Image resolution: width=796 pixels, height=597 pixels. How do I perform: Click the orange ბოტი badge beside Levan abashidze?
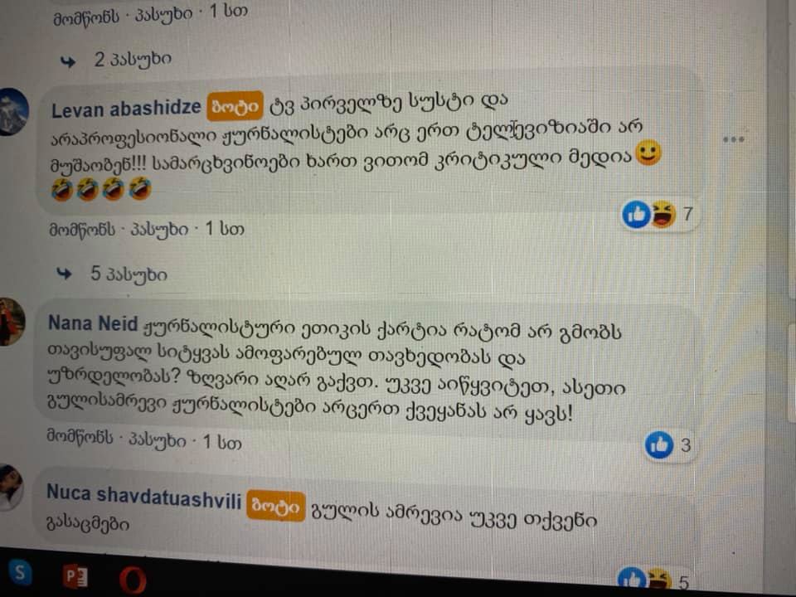click(235, 106)
